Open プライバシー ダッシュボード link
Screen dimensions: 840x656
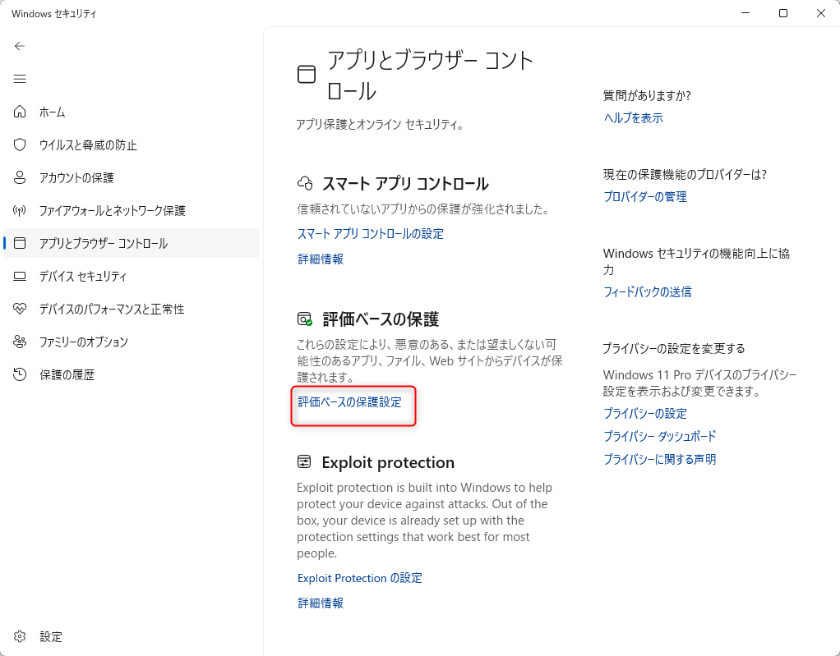point(659,437)
